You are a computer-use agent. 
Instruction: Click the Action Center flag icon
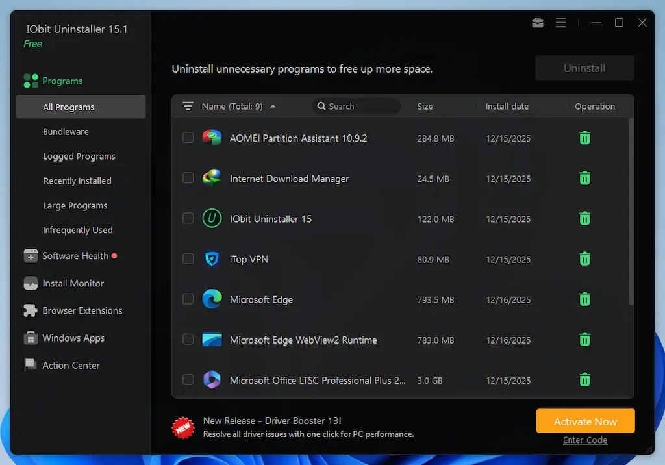(x=31, y=365)
